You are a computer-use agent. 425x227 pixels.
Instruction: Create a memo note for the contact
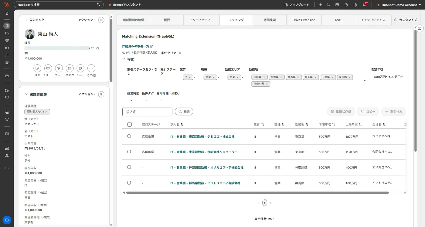37,68
